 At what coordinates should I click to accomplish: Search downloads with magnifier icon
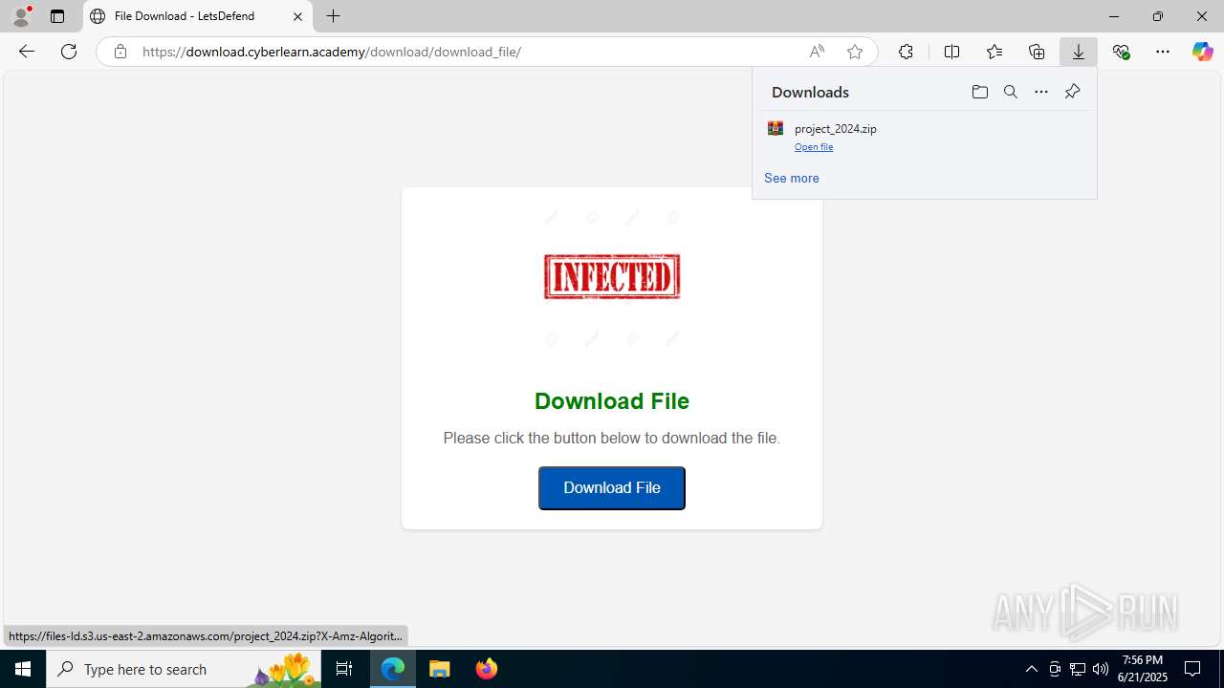pyautogui.click(x=1010, y=92)
